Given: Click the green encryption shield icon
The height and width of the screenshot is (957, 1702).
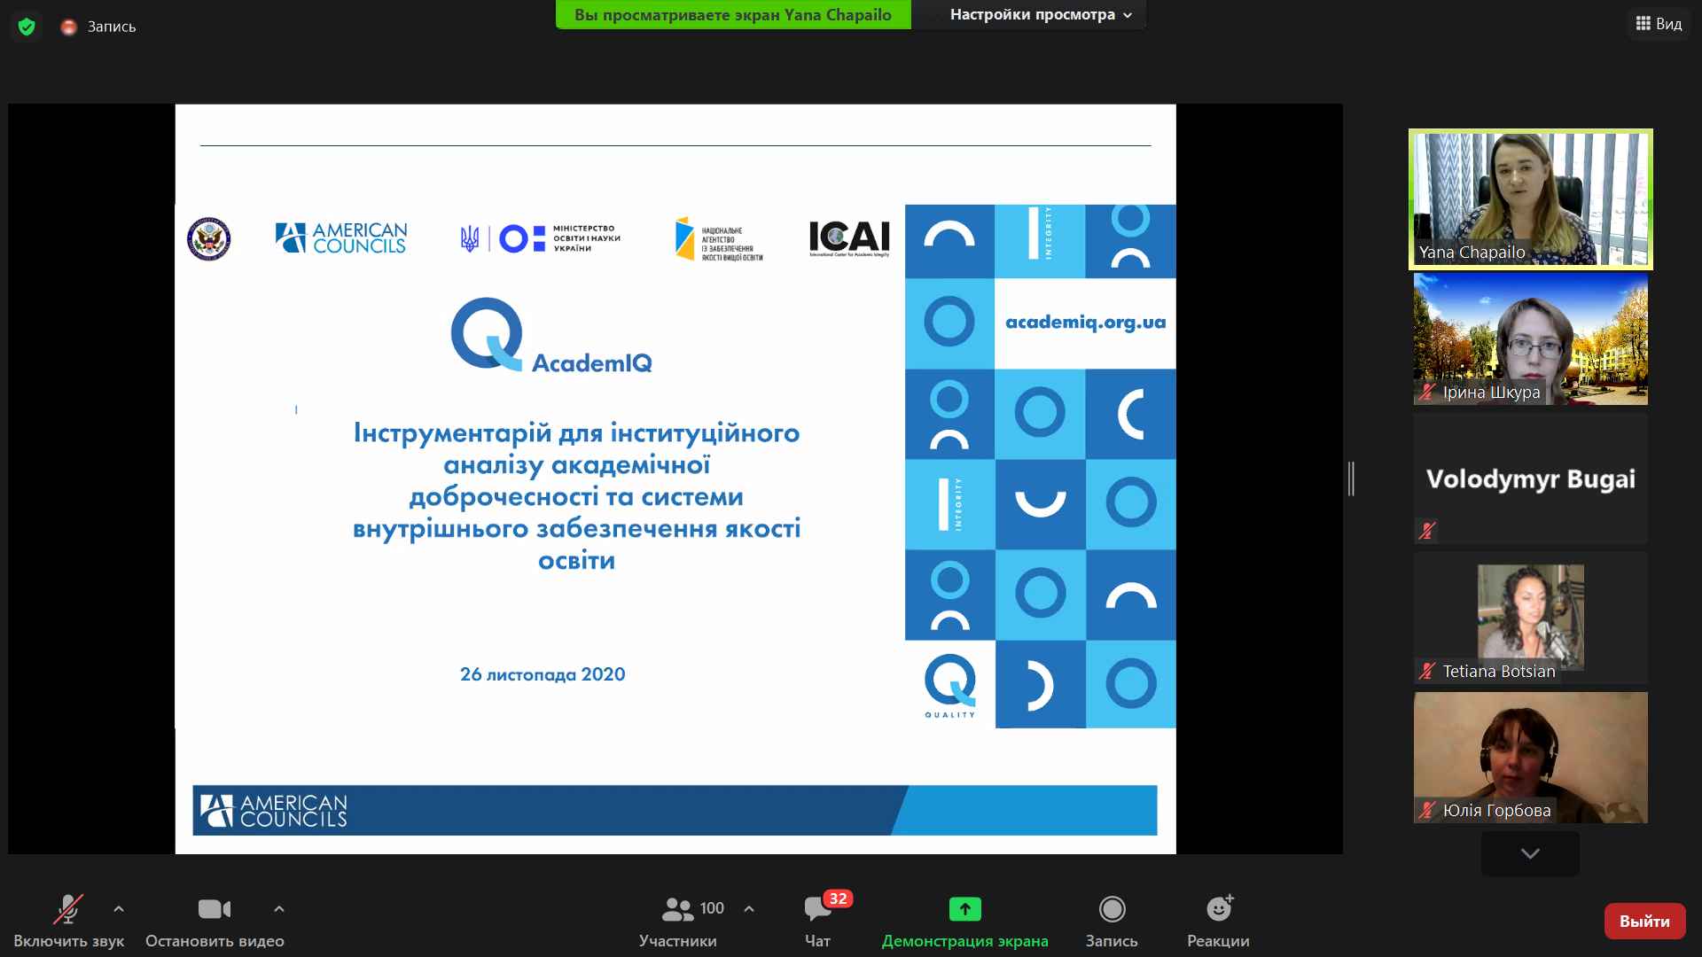Looking at the screenshot, I should (27, 27).
